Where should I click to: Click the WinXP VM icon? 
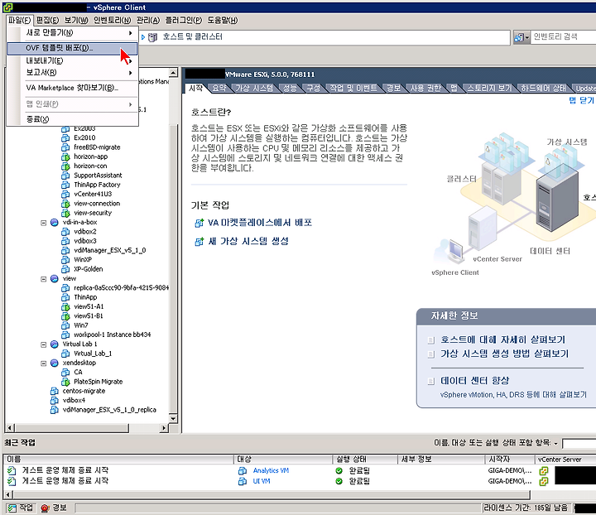pyautogui.click(x=65, y=260)
